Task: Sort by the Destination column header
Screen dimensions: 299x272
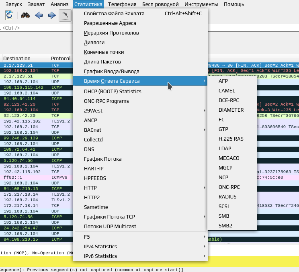Action: click(26, 58)
